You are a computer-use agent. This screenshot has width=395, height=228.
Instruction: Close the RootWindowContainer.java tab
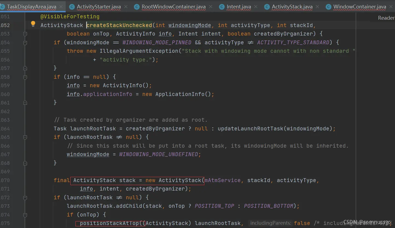pos(211,7)
